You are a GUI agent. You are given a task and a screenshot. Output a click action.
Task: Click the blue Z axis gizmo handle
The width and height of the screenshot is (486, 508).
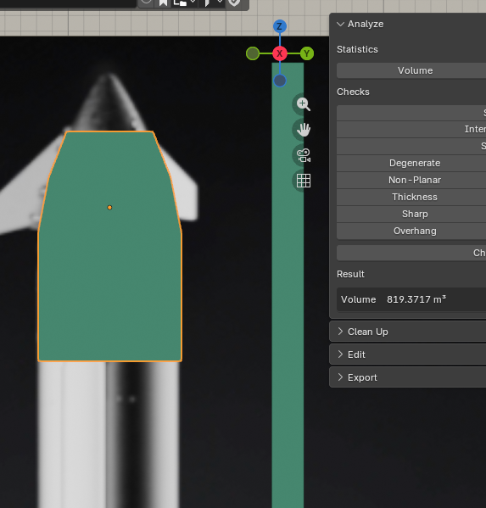coord(280,26)
